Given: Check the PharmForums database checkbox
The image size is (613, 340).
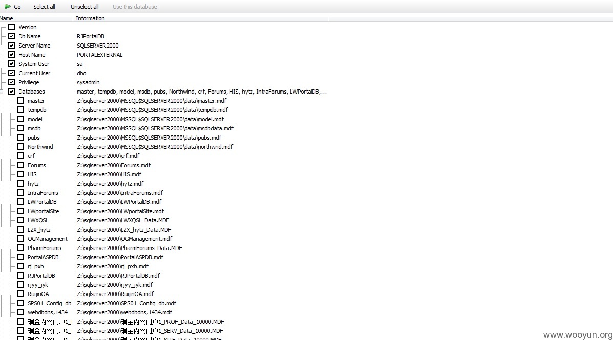Looking at the screenshot, I should [20, 247].
